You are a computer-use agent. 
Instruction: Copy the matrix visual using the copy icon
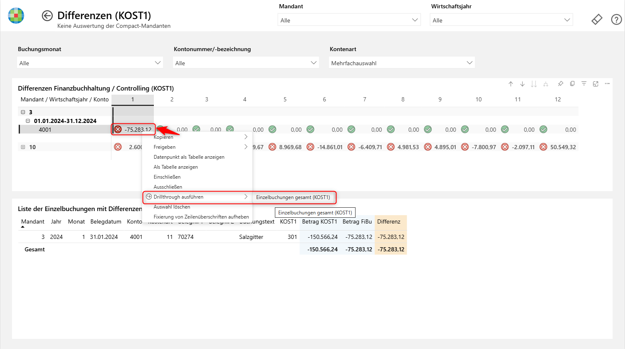(572, 84)
